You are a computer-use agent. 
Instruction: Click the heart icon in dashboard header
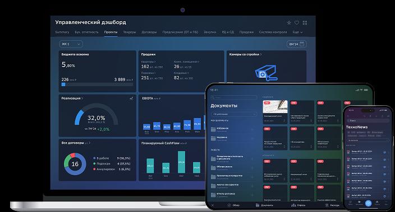(297, 23)
